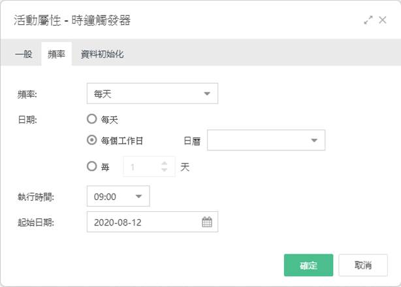Click the day interval number field

[149, 167]
